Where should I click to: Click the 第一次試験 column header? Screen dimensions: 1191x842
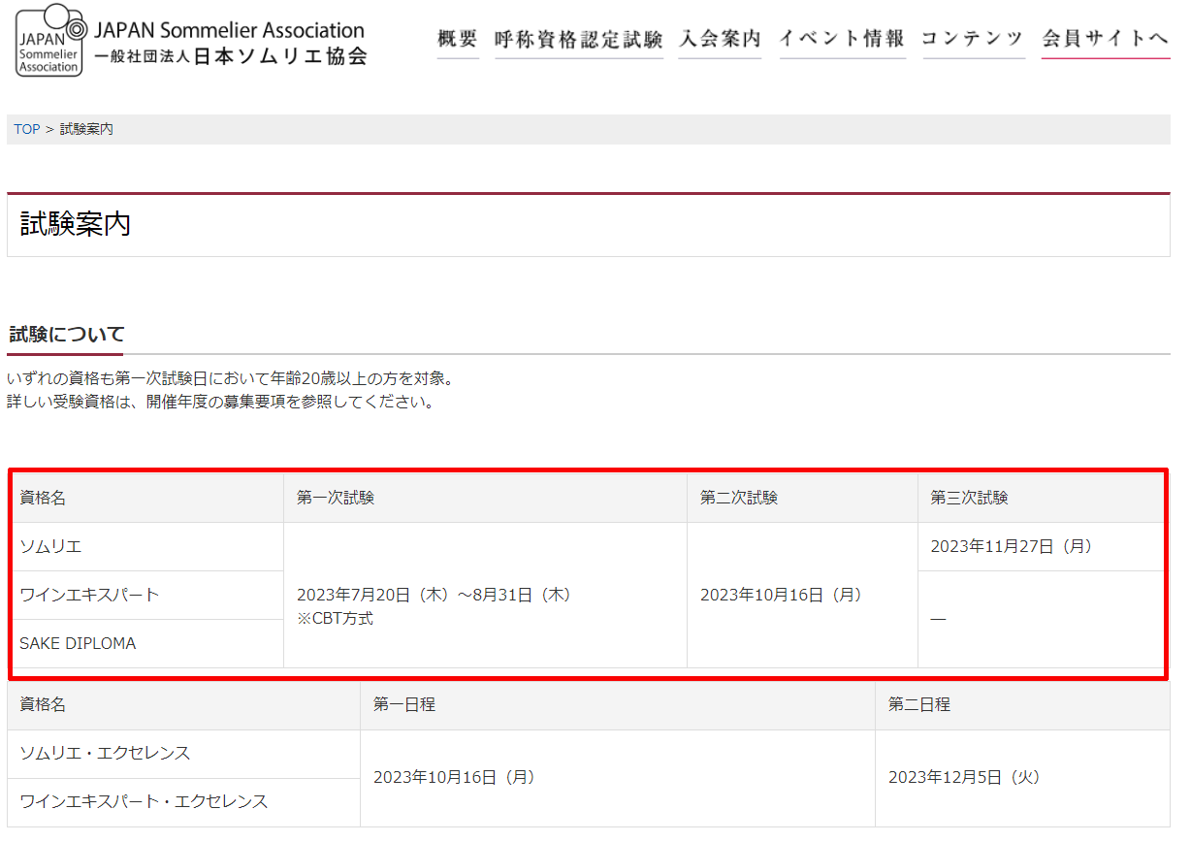pyautogui.click(x=485, y=498)
